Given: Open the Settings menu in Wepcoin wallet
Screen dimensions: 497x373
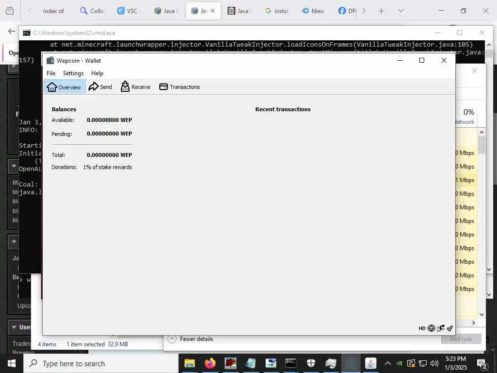Looking at the screenshot, I should tap(73, 73).
